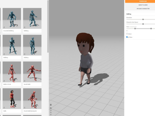Select Walking thumbnail beside Crouched Walking
This screenshot has width=155, height=116.
[32, 18]
